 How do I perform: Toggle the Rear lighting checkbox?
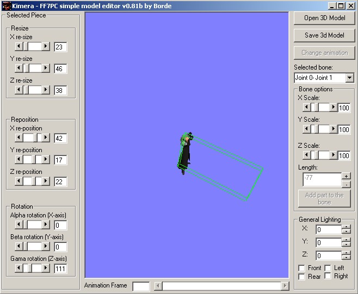point(302,277)
